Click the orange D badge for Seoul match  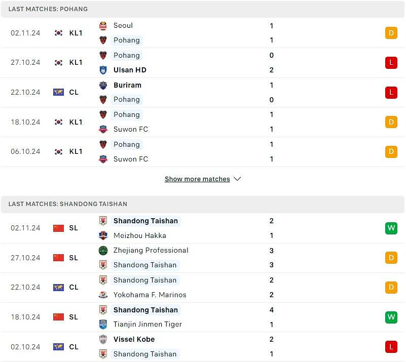[x=391, y=33]
